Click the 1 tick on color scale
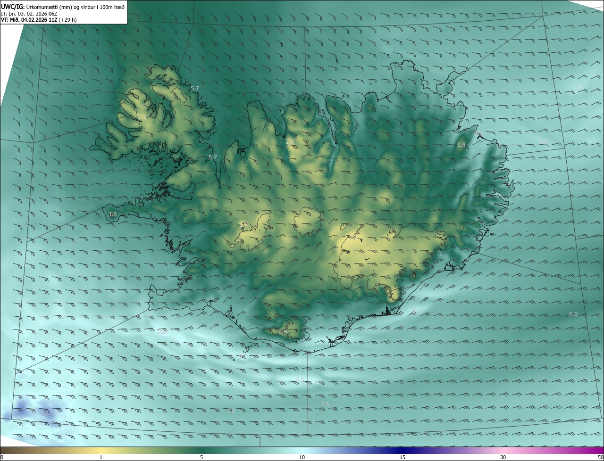This screenshot has width=604, height=461. pyautogui.click(x=101, y=458)
